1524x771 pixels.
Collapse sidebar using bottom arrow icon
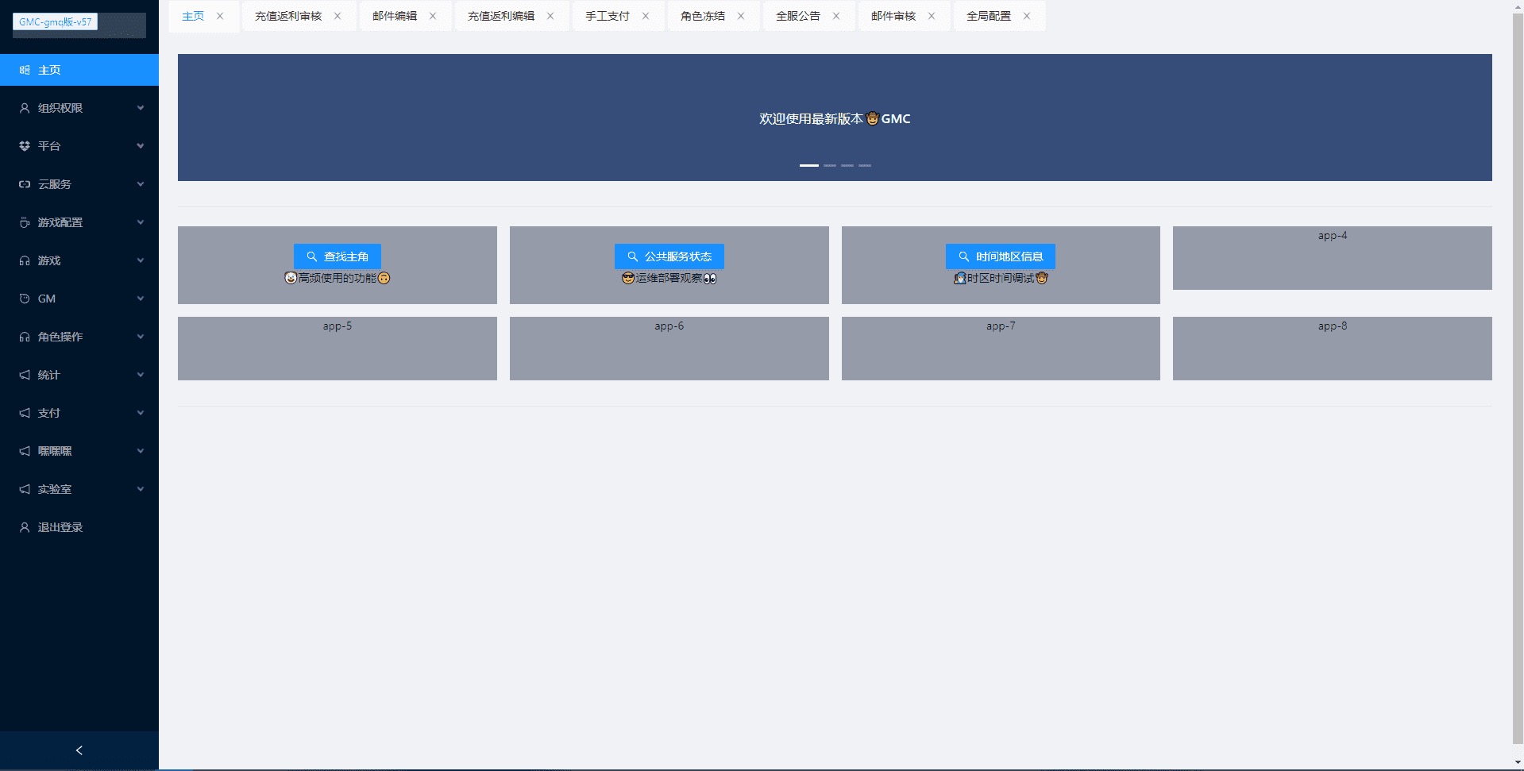pyautogui.click(x=79, y=750)
